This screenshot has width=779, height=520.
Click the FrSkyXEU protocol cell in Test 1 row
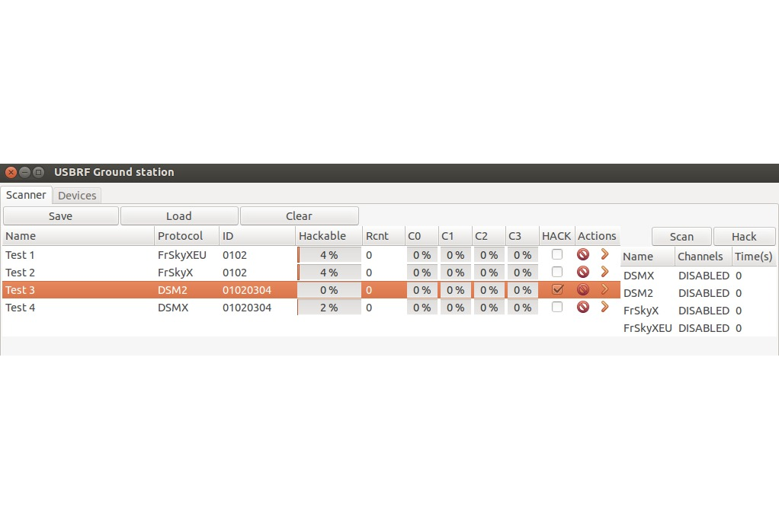click(182, 255)
